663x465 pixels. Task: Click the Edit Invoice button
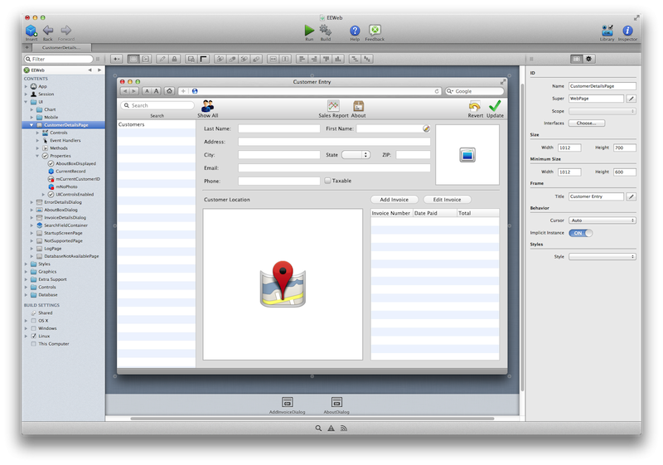(447, 200)
